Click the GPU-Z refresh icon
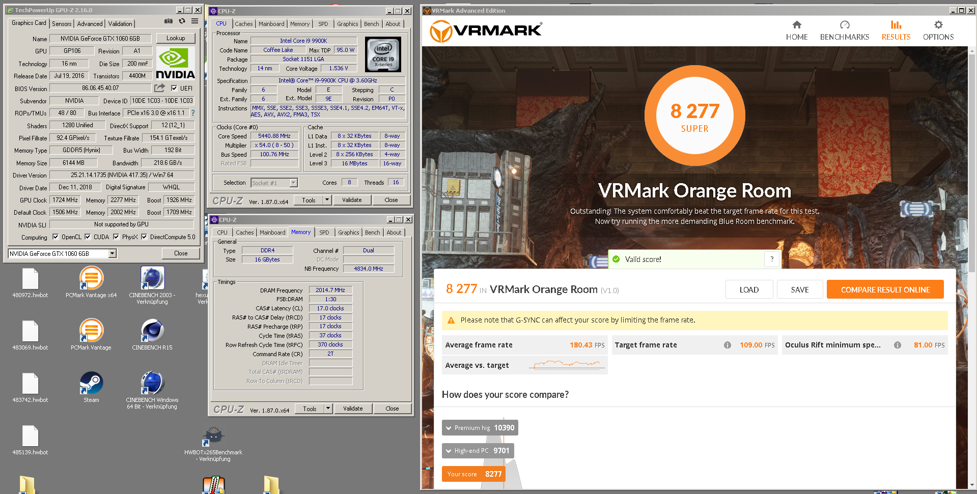Viewport: 977px width, 494px height. (182, 21)
